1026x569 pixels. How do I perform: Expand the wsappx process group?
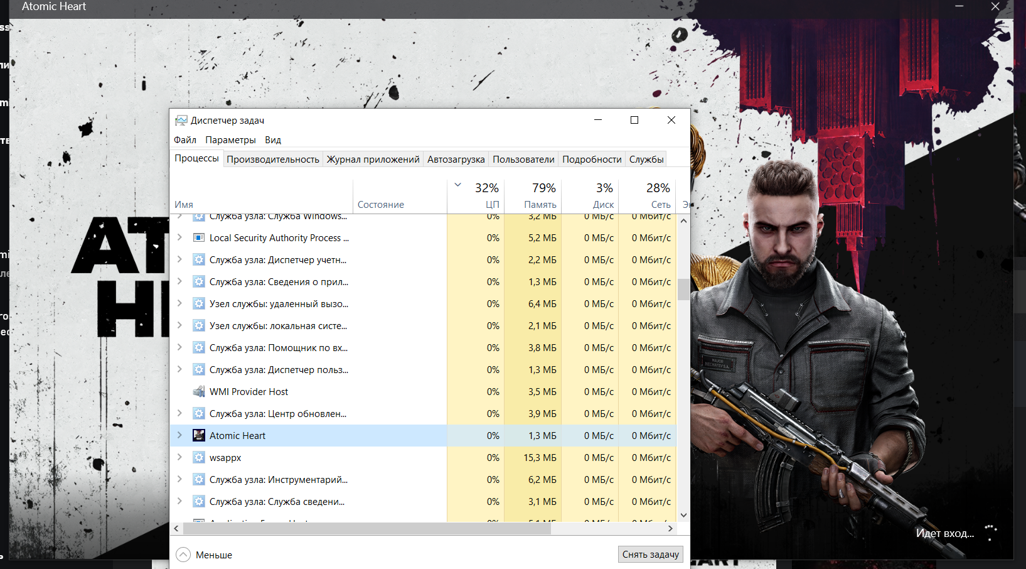point(179,457)
